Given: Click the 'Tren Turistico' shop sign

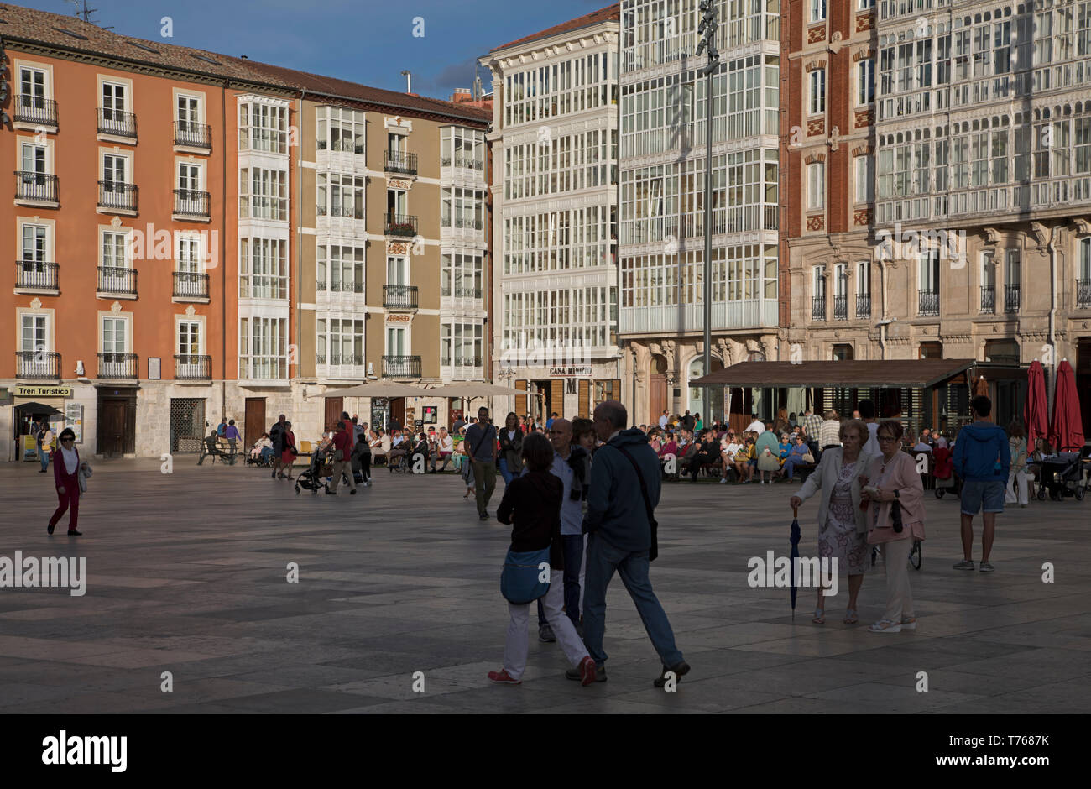Looking at the screenshot, I should 41,391.
